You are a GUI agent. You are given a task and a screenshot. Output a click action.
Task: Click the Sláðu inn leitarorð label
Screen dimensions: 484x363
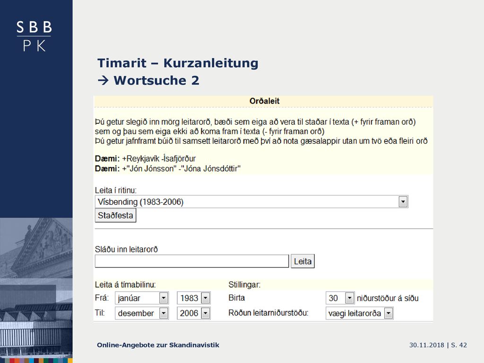[x=126, y=249]
